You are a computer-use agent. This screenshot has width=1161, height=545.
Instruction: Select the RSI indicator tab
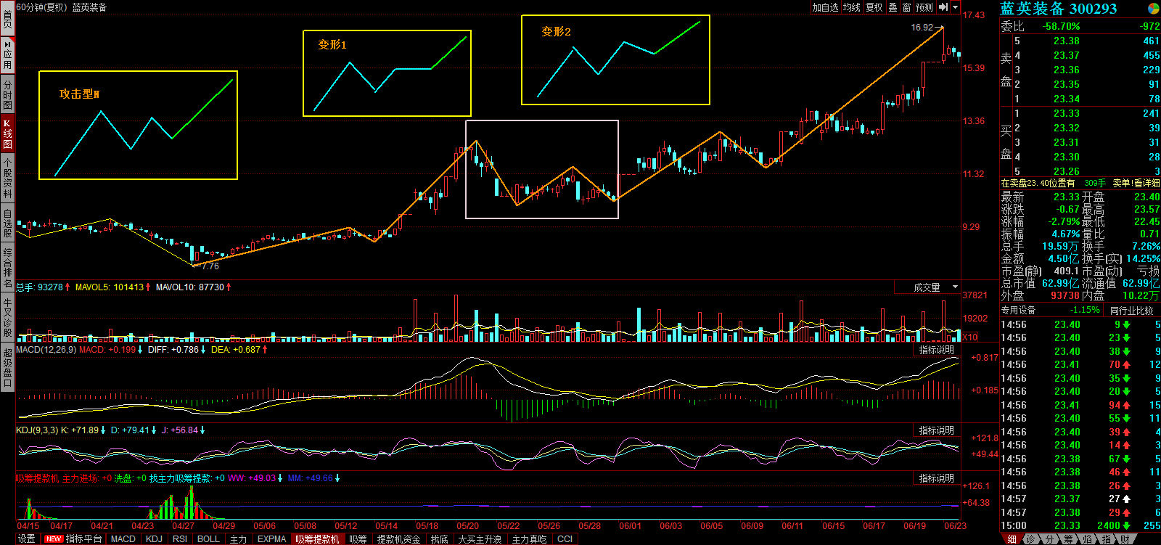(180, 538)
